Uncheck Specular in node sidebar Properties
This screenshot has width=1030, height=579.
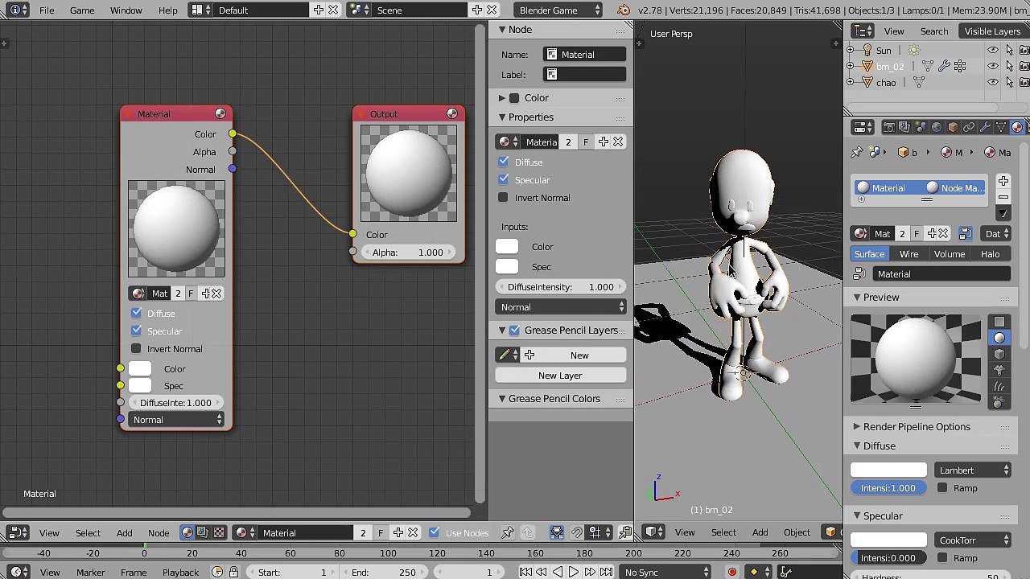coord(504,179)
